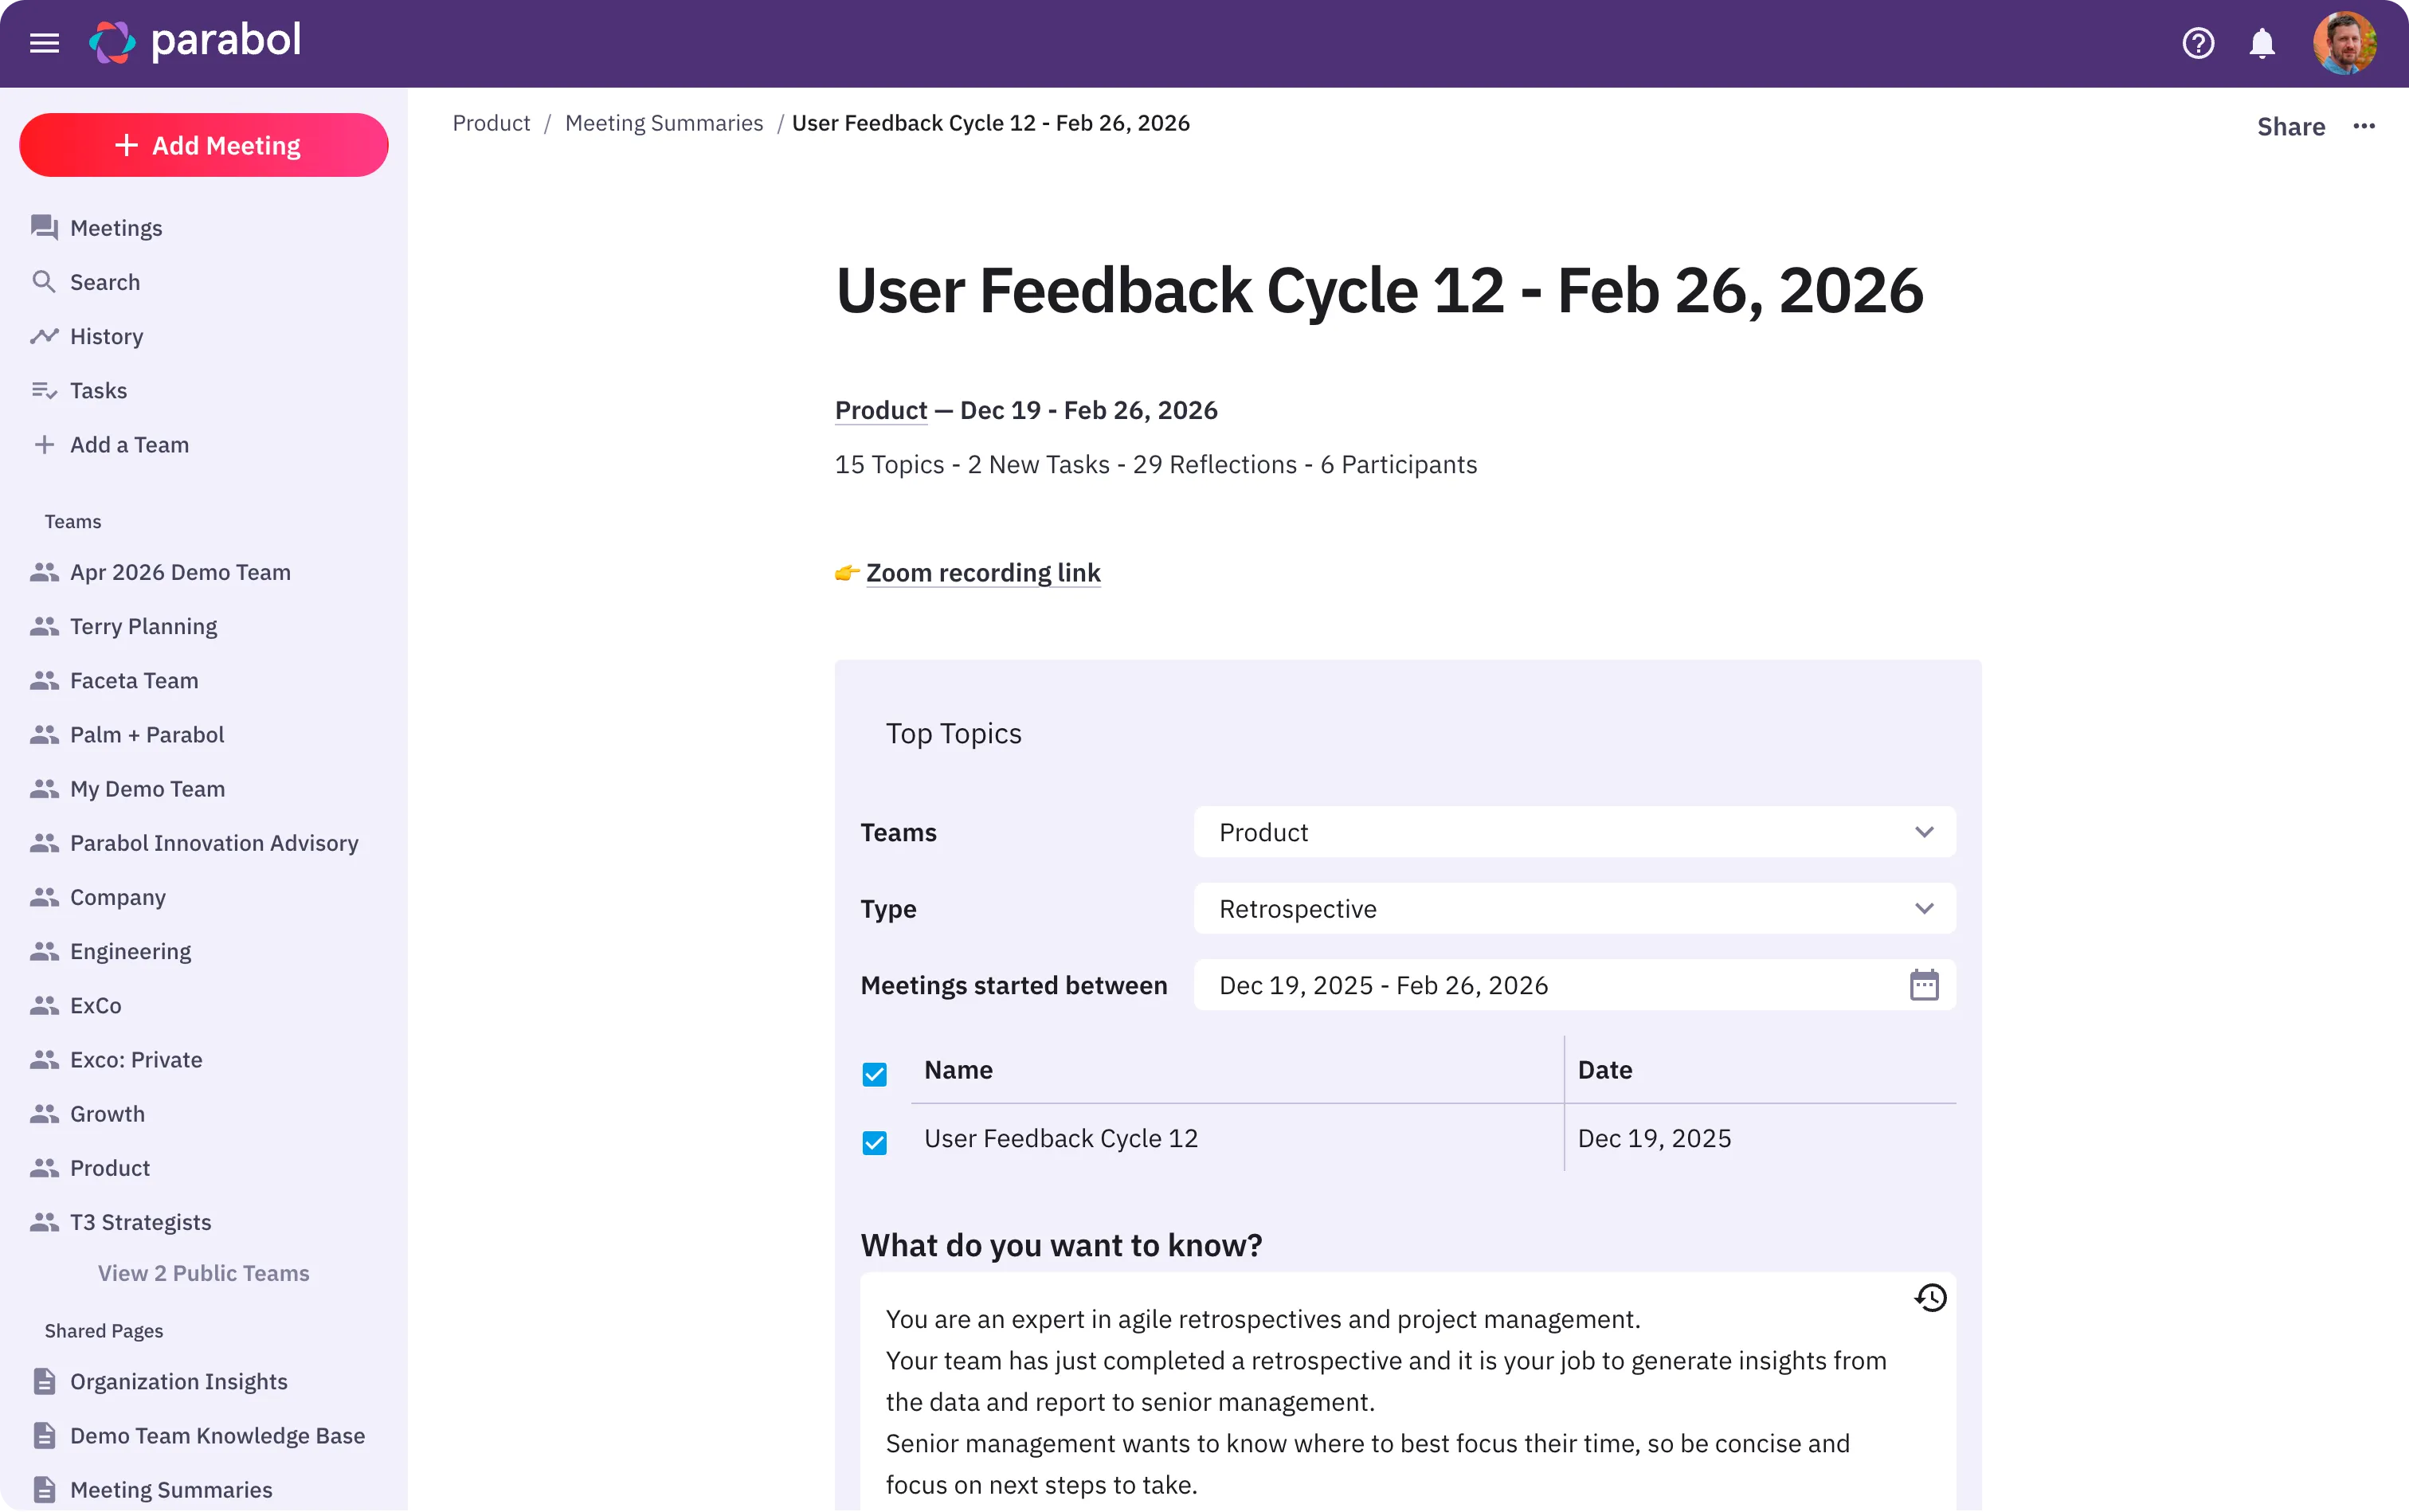Toggle the select-all Name checkbox
This screenshot has width=2409, height=1512.
coord(874,1074)
